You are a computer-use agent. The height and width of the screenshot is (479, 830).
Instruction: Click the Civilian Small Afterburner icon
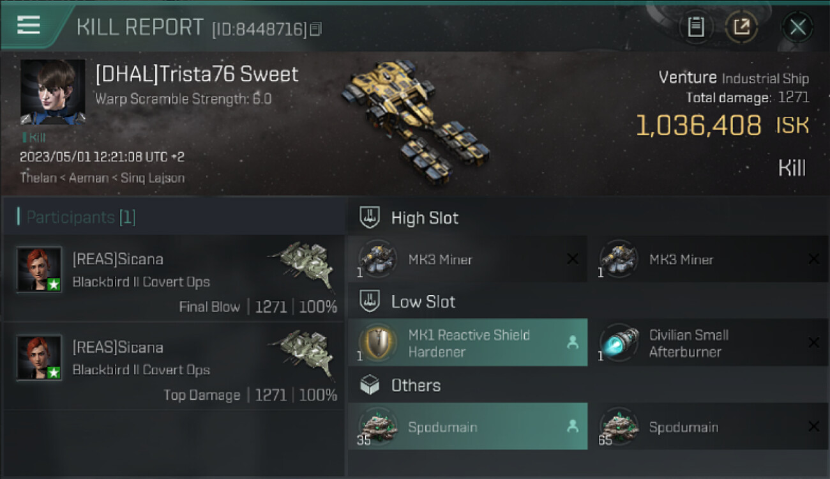pos(620,343)
